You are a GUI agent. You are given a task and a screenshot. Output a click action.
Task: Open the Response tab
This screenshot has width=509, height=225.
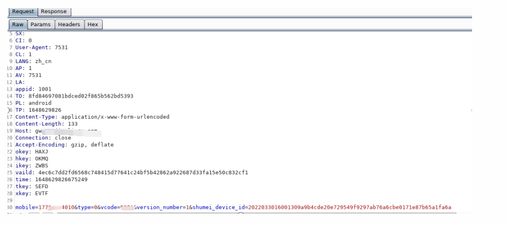54,11
